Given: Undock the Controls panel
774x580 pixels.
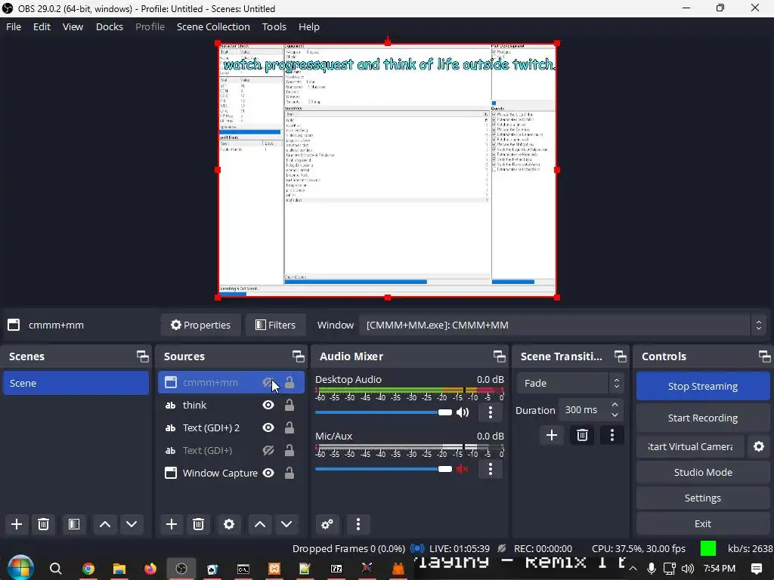Looking at the screenshot, I should (764, 356).
